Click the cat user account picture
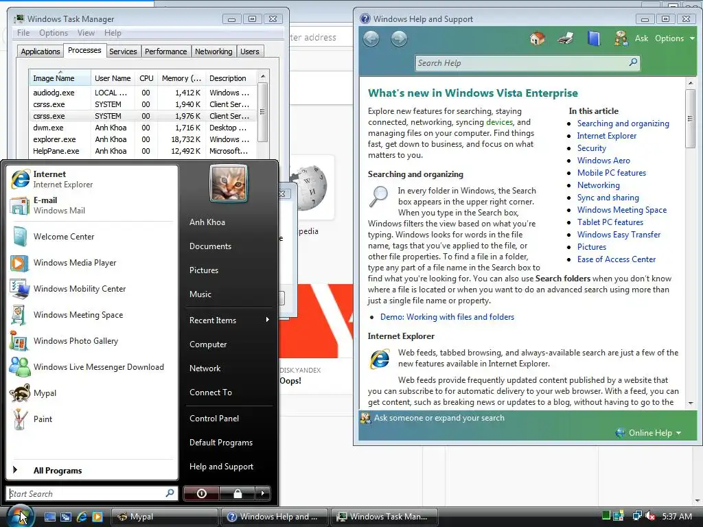Screen dimensions: 703x527 228,183
